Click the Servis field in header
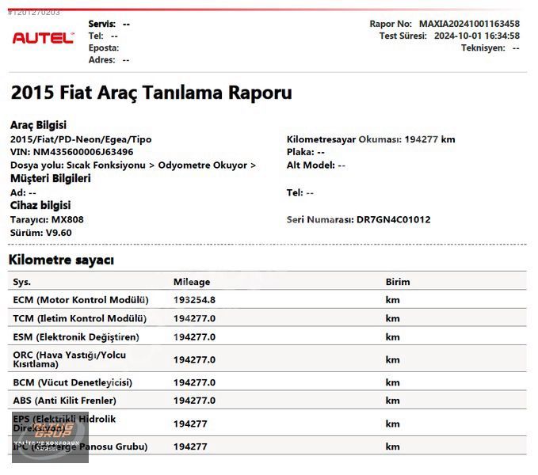The image size is (538, 475). point(109,24)
